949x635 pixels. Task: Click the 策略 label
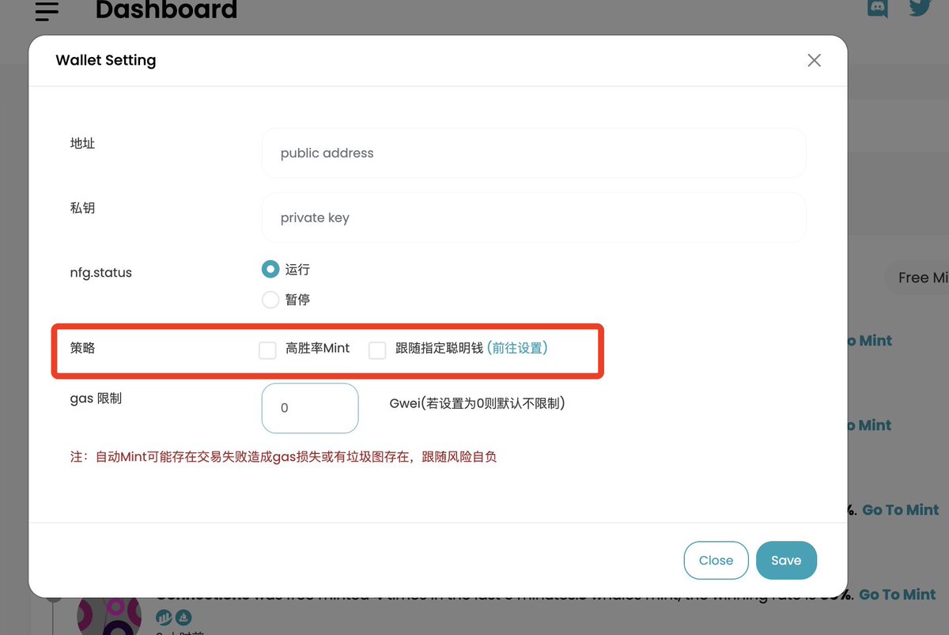click(83, 347)
